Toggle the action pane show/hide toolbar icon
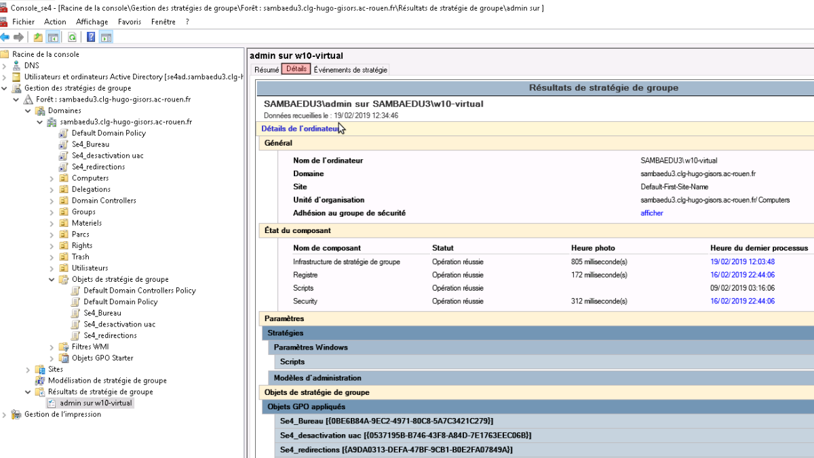The image size is (814, 458). pos(106,37)
